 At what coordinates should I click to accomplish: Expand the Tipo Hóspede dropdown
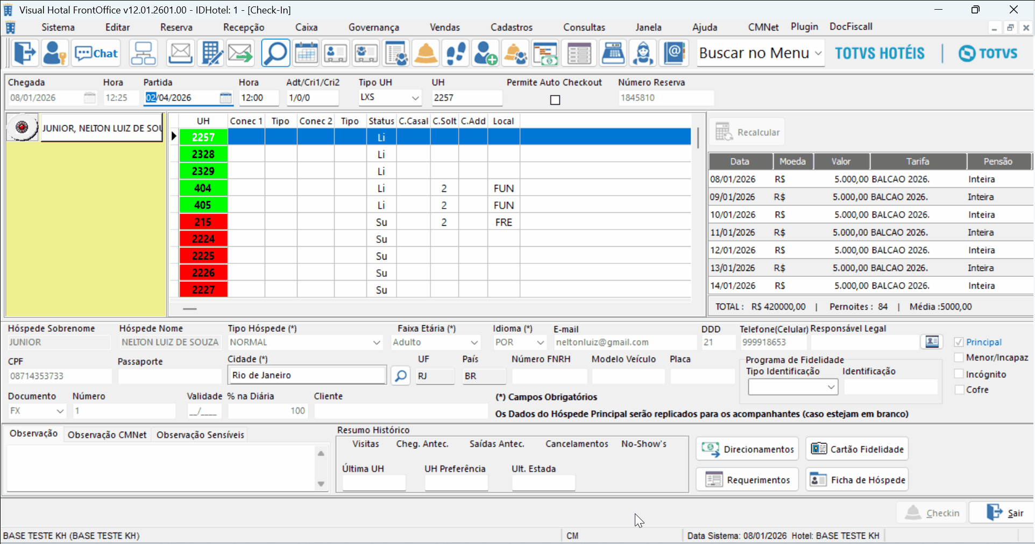pyautogui.click(x=377, y=342)
